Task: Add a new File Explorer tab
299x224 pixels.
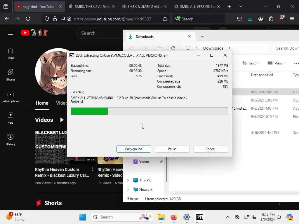Action: point(202,36)
